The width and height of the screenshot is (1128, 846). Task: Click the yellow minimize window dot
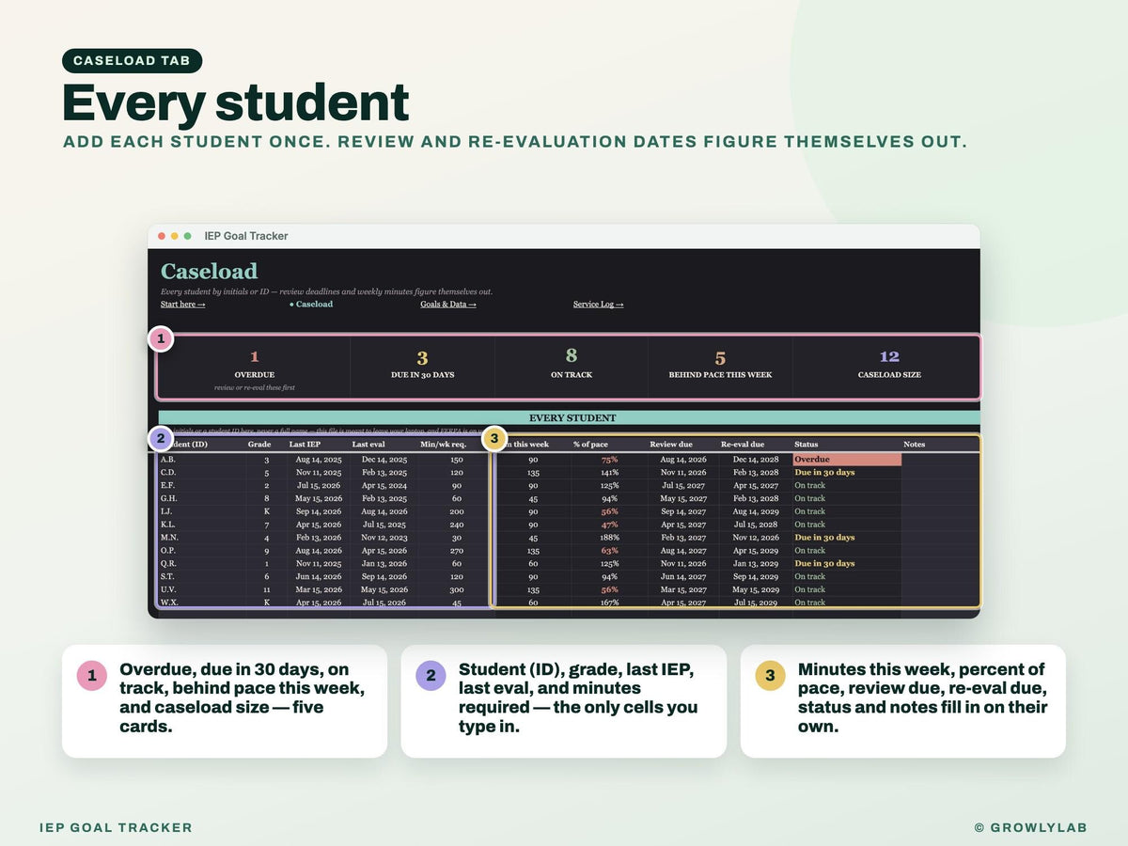point(175,236)
